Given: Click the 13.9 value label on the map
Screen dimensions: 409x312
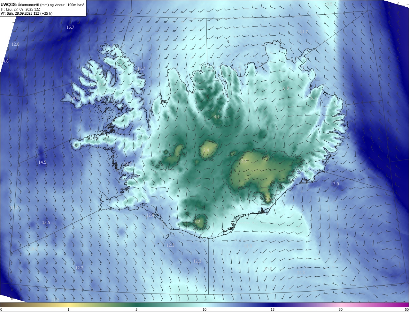Looking at the screenshot, I should tap(335, 184).
